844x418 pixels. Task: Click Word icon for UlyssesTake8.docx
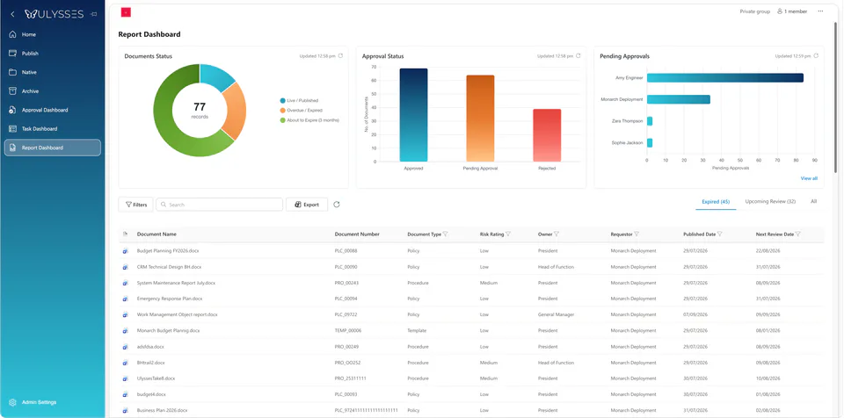pyautogui.click(x=126, y=378)
